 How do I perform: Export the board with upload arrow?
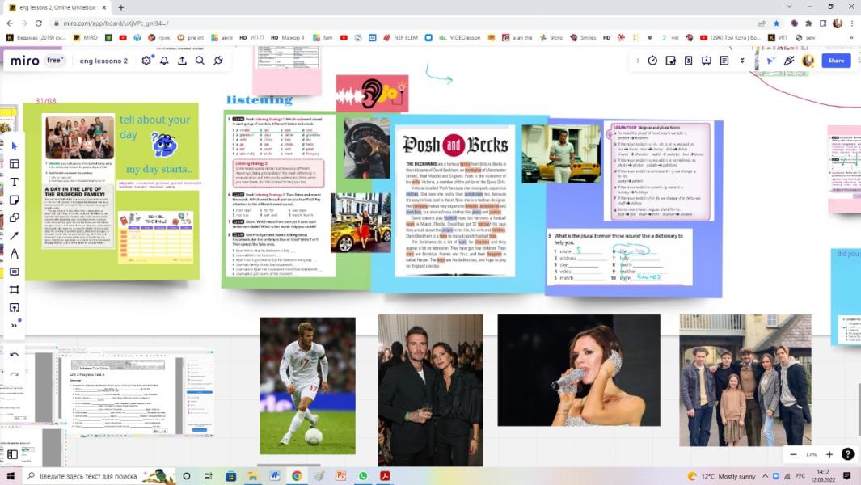(182, 61)
